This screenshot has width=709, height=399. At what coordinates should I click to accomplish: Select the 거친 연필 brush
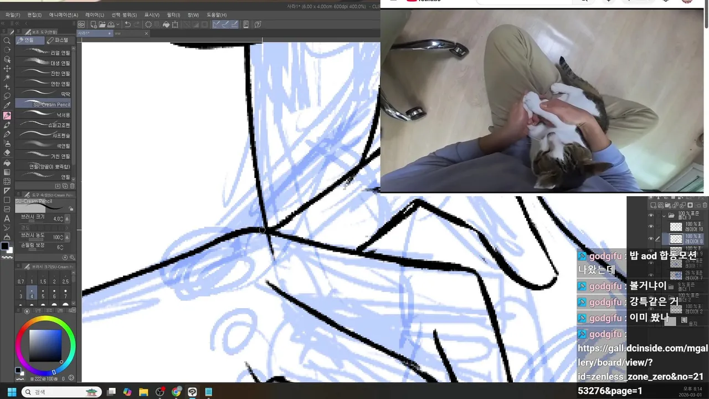point(43,156)
